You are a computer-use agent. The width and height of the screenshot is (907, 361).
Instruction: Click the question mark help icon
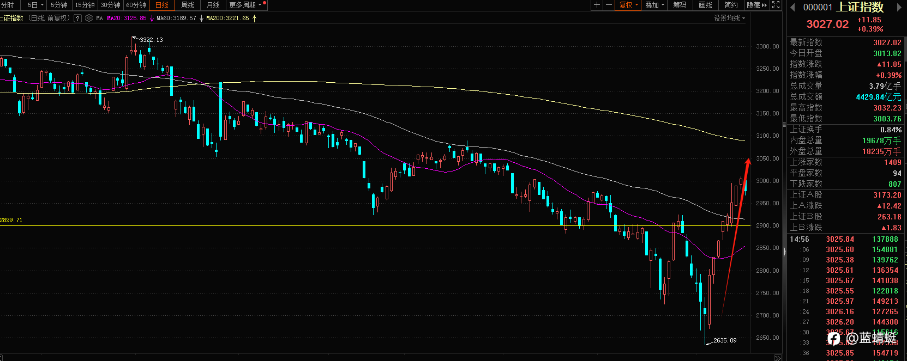pos(77,18)
